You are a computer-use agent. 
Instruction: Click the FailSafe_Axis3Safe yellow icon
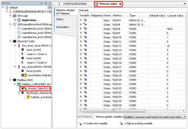[x=28, y=97]
